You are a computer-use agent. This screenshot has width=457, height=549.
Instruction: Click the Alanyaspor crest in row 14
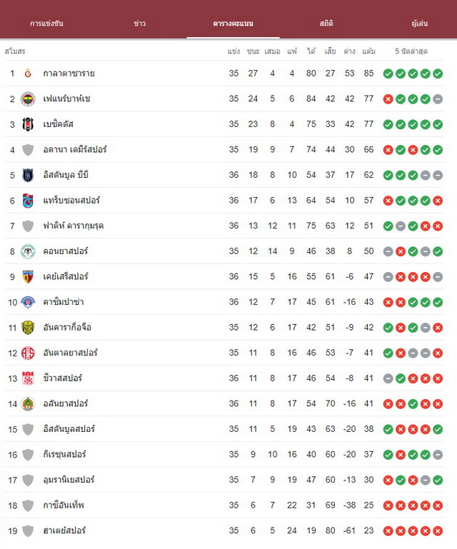coord(28,403)
